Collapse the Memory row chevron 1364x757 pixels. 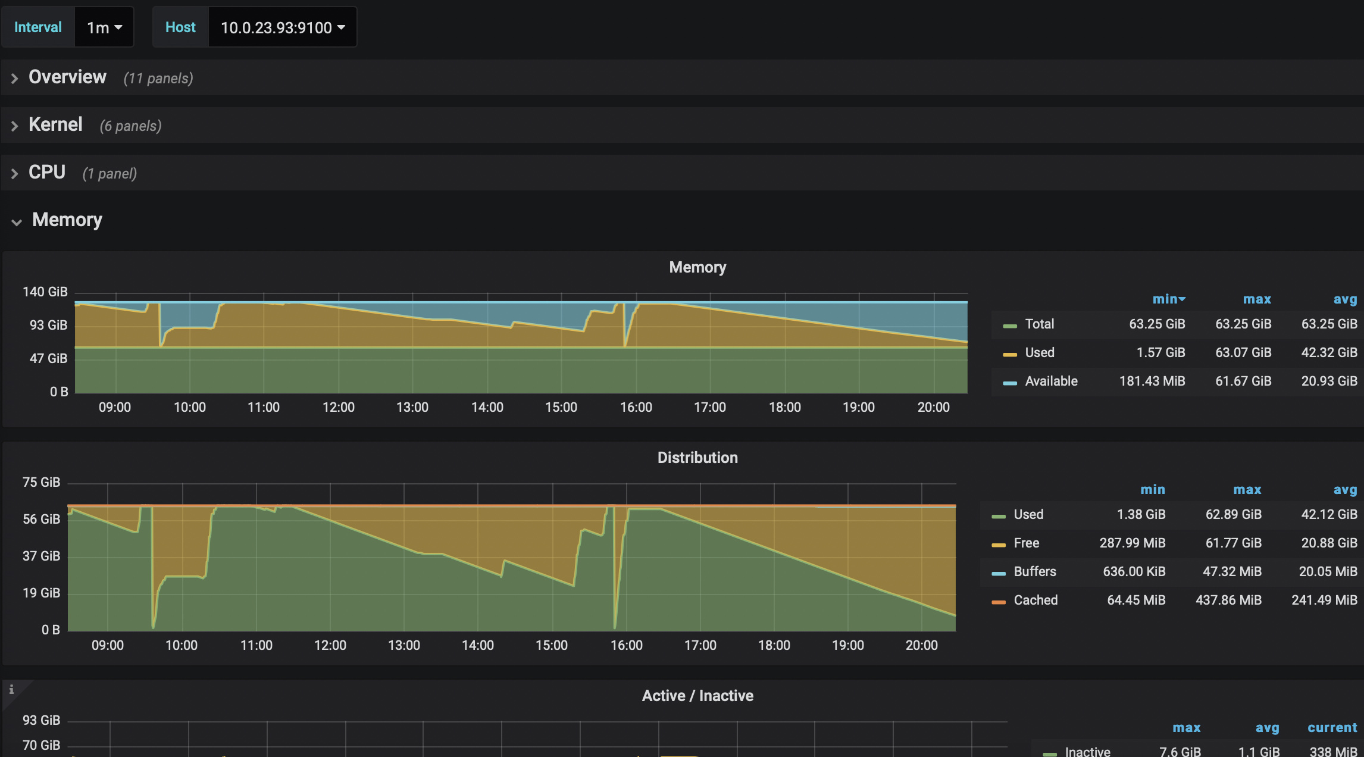[16, 222]
